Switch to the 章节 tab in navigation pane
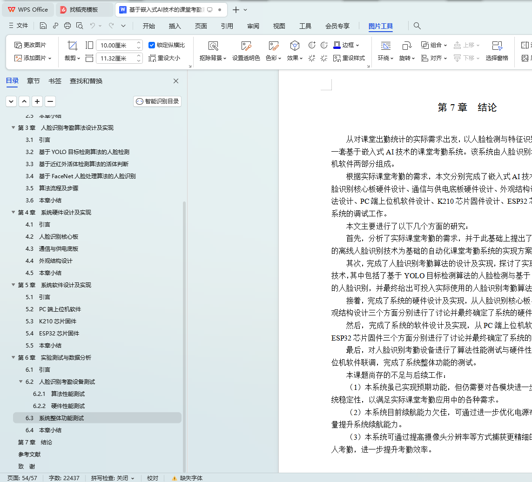 click(33, 81)
